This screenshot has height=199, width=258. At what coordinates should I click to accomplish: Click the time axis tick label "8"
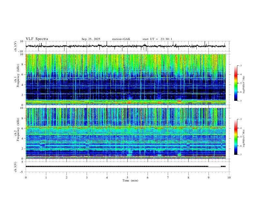pos(188,178)
